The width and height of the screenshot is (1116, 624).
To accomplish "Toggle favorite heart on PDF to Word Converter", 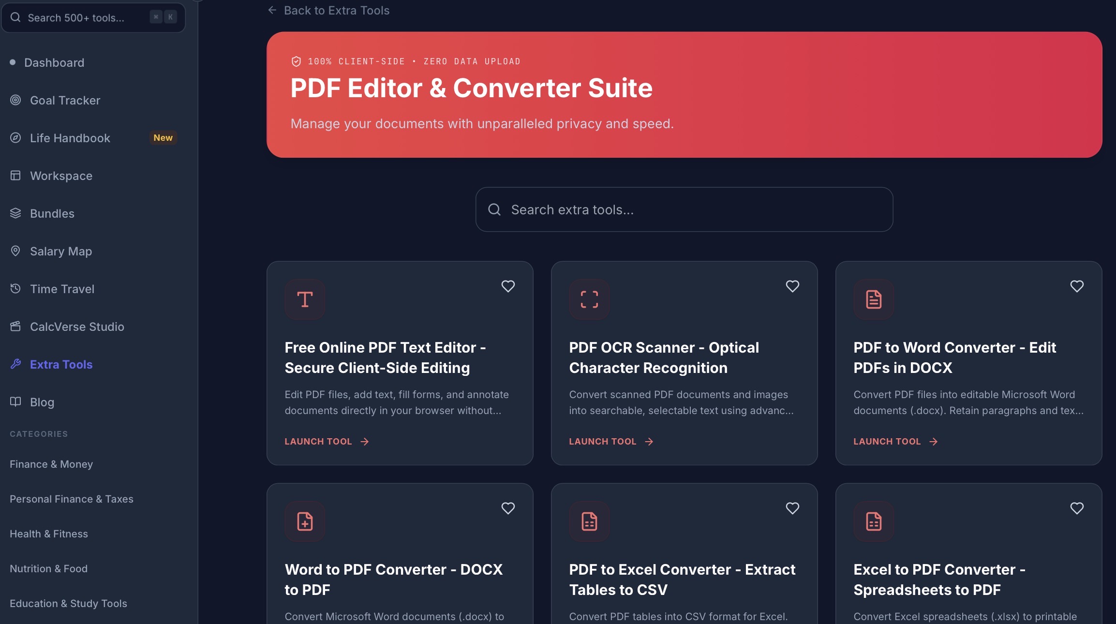I will (x=1077, y=286).
